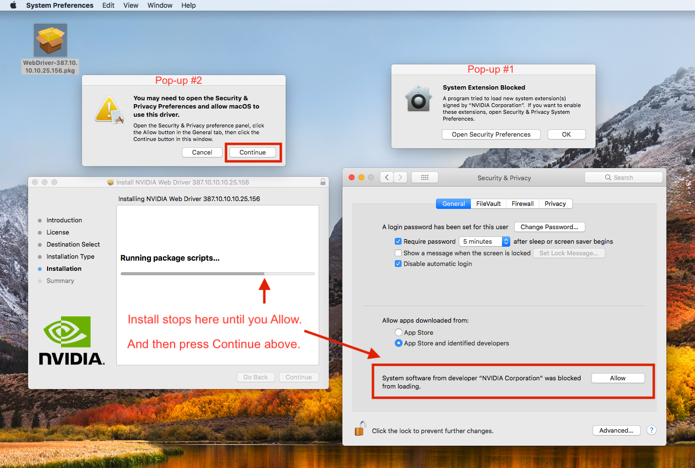Open the Edit menu
Image resolution: width=695 pixels, height=468 pixels.
[108, 5]
